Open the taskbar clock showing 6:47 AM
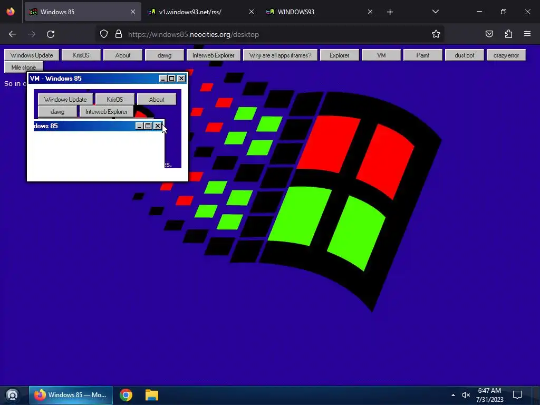The width and height of the screenshot is (540, 405). point(490,395)
